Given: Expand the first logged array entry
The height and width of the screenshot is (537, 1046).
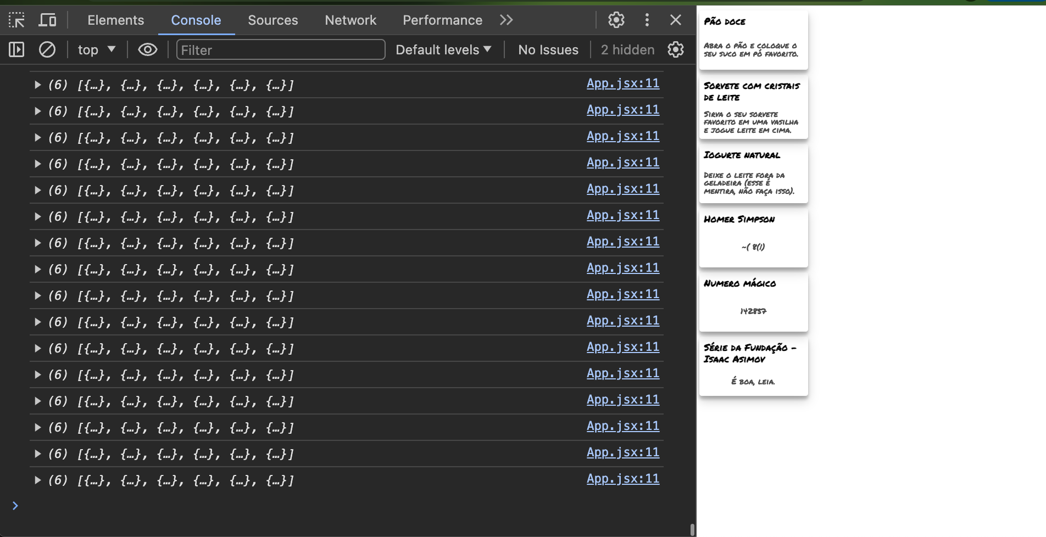Looking at the screenshot, I should pos(38,85).
